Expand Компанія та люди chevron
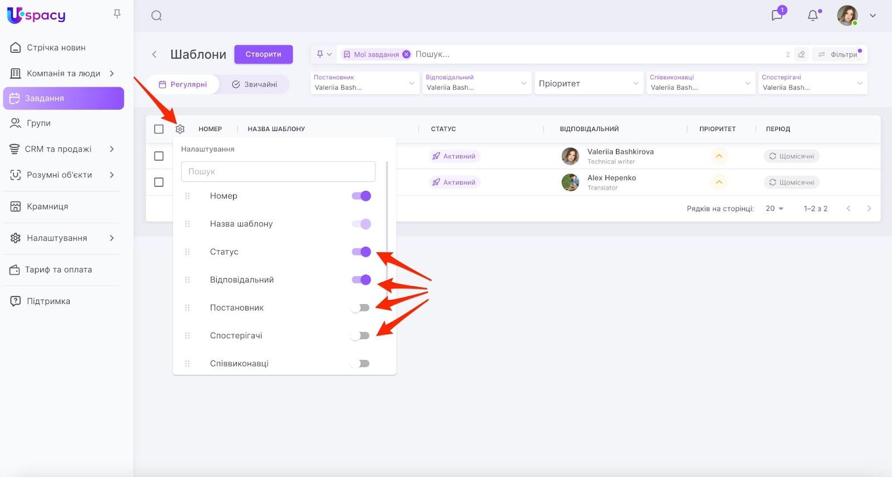 [x=112, y=73]
